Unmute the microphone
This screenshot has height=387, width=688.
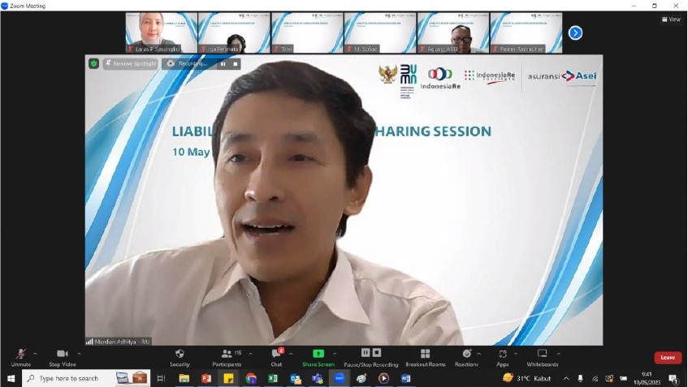pyautogui.click(x=20, y=357)
